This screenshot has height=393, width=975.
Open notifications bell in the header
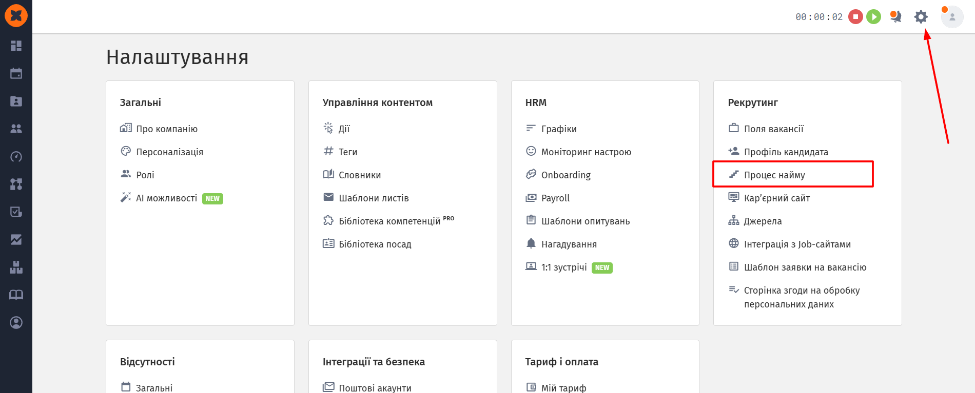tap(895, 17)
